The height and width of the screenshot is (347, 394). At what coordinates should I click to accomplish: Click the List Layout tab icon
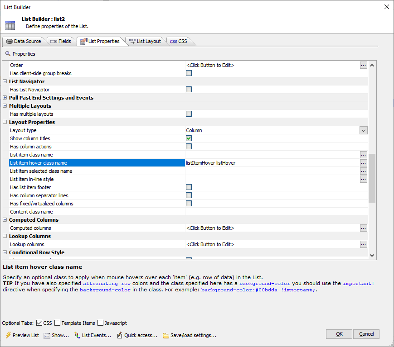click(132, 41)
